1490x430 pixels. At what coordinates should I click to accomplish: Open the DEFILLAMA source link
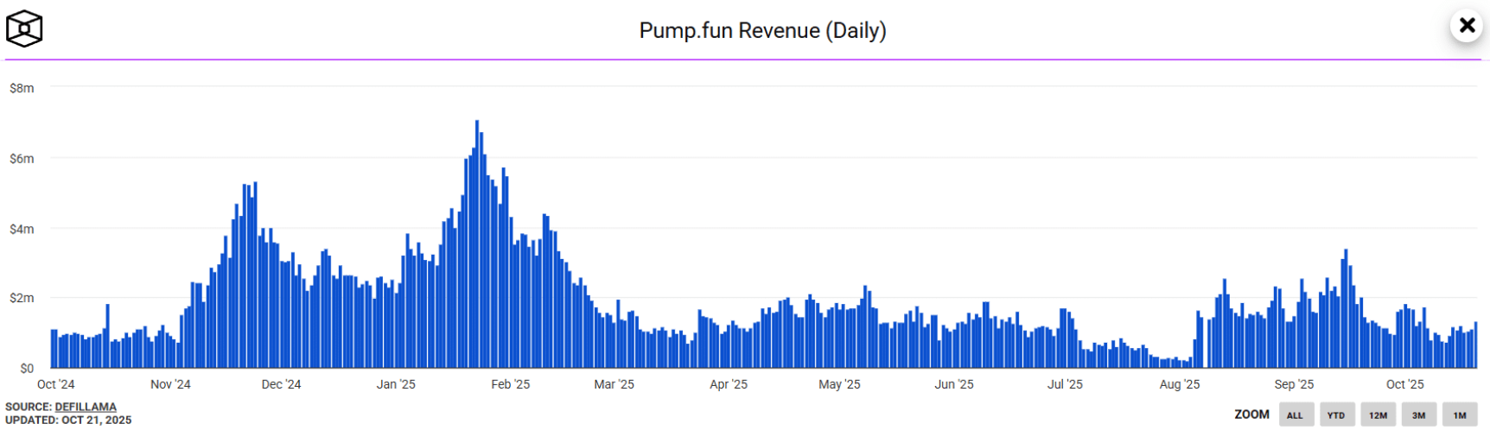click(x=86, y=407)
